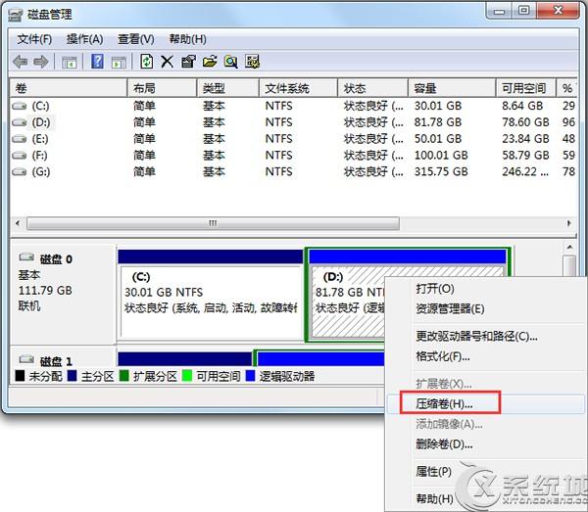Click the Forward arrow toolbar icon
The image size is (588, 512).
click(x=41, y=62)
